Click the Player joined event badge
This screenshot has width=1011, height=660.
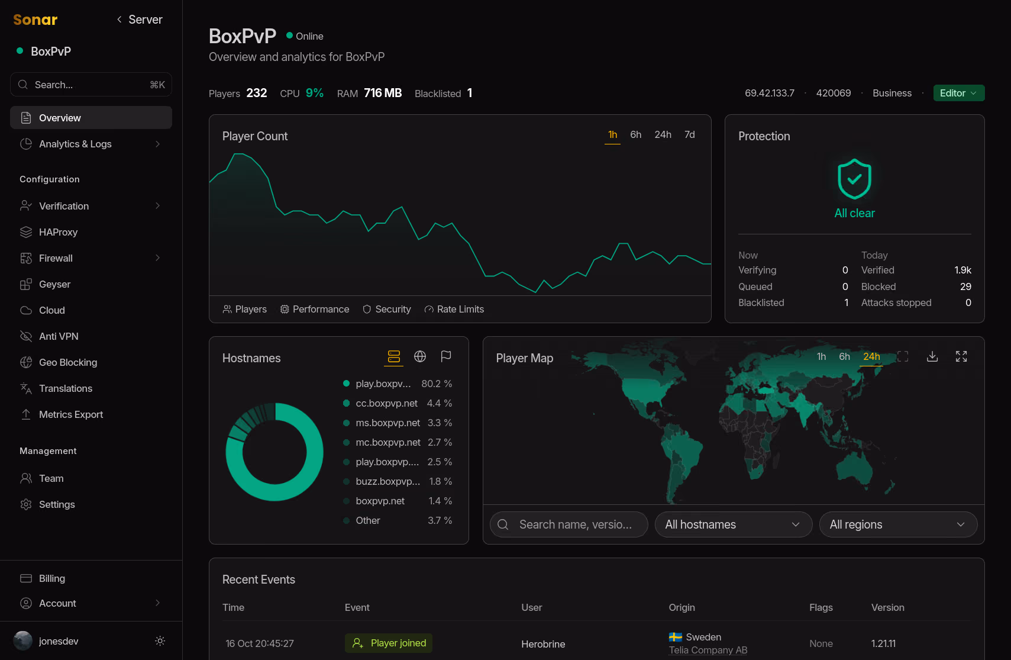coord(389,643)
